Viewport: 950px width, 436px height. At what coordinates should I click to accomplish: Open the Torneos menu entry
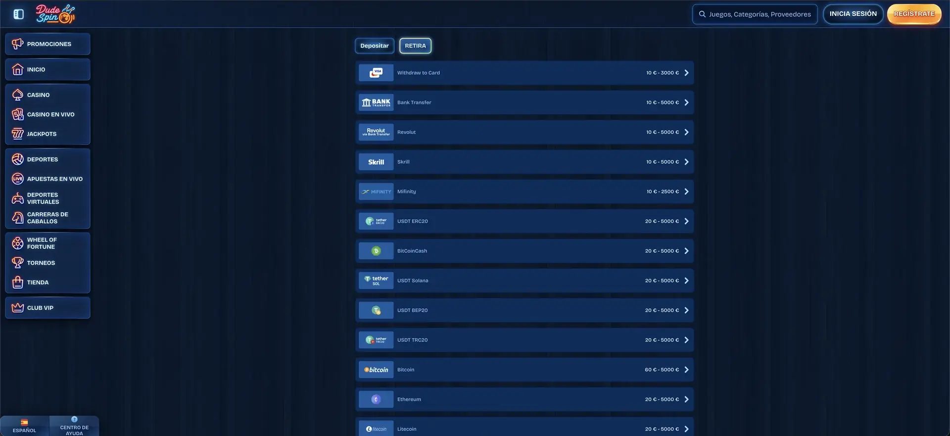click(x=47, y=263)
